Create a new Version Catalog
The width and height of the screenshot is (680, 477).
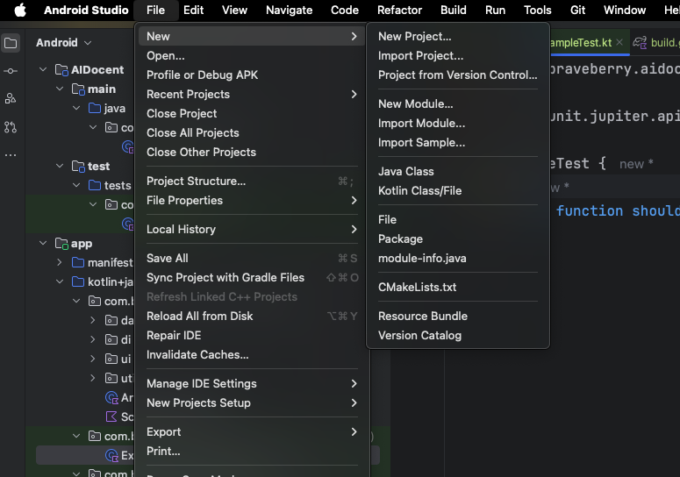[458, 335]
